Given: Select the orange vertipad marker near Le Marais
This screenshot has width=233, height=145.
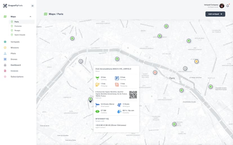Looking at the screenshot, I should 196,61.
